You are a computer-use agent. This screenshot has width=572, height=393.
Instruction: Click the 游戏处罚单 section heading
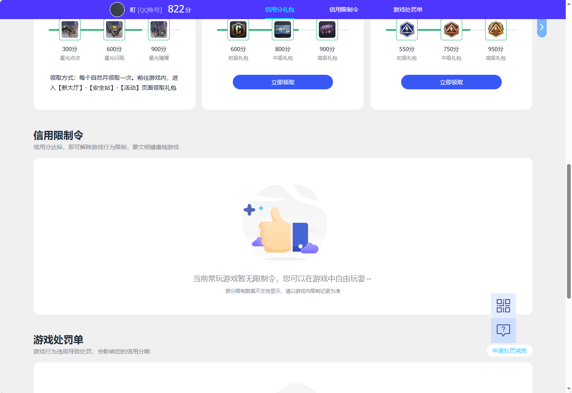pos(59,340)
